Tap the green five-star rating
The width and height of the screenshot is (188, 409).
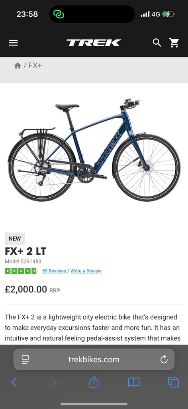click(x=21, y=271)
